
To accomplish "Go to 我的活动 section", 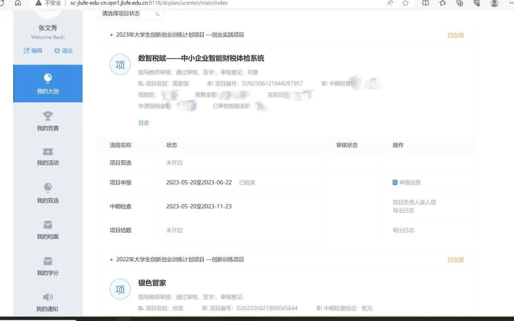I will (x=48, y=156).
